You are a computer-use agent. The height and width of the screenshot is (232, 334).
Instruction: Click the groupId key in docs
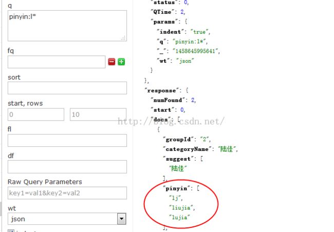(178, 140)
